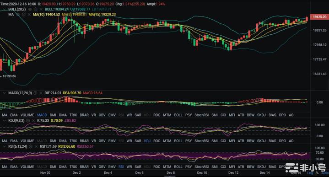This screenshot has height=177, width=329.
Task: Select BRAR tab below the MACD chart
Action: [84, 115]
